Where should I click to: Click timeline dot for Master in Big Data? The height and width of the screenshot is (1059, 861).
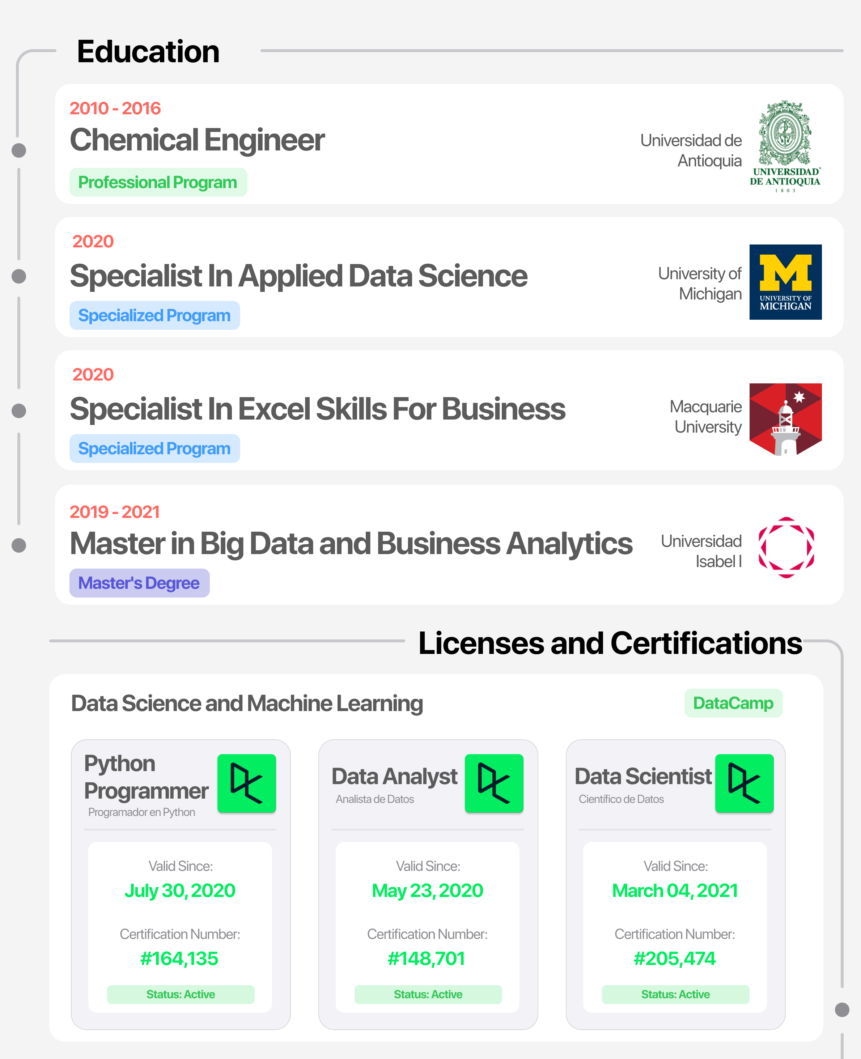pos(19,545)
